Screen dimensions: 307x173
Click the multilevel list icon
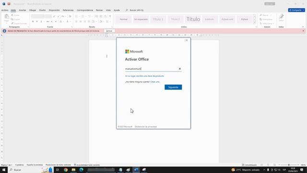(x=90, y=16)
